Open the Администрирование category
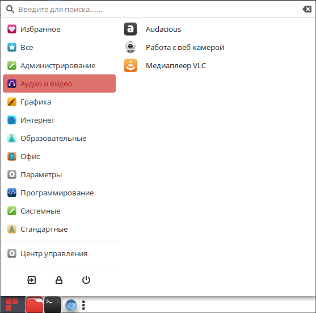The height and width of the screenshot is (313, 316). (59, 65)
